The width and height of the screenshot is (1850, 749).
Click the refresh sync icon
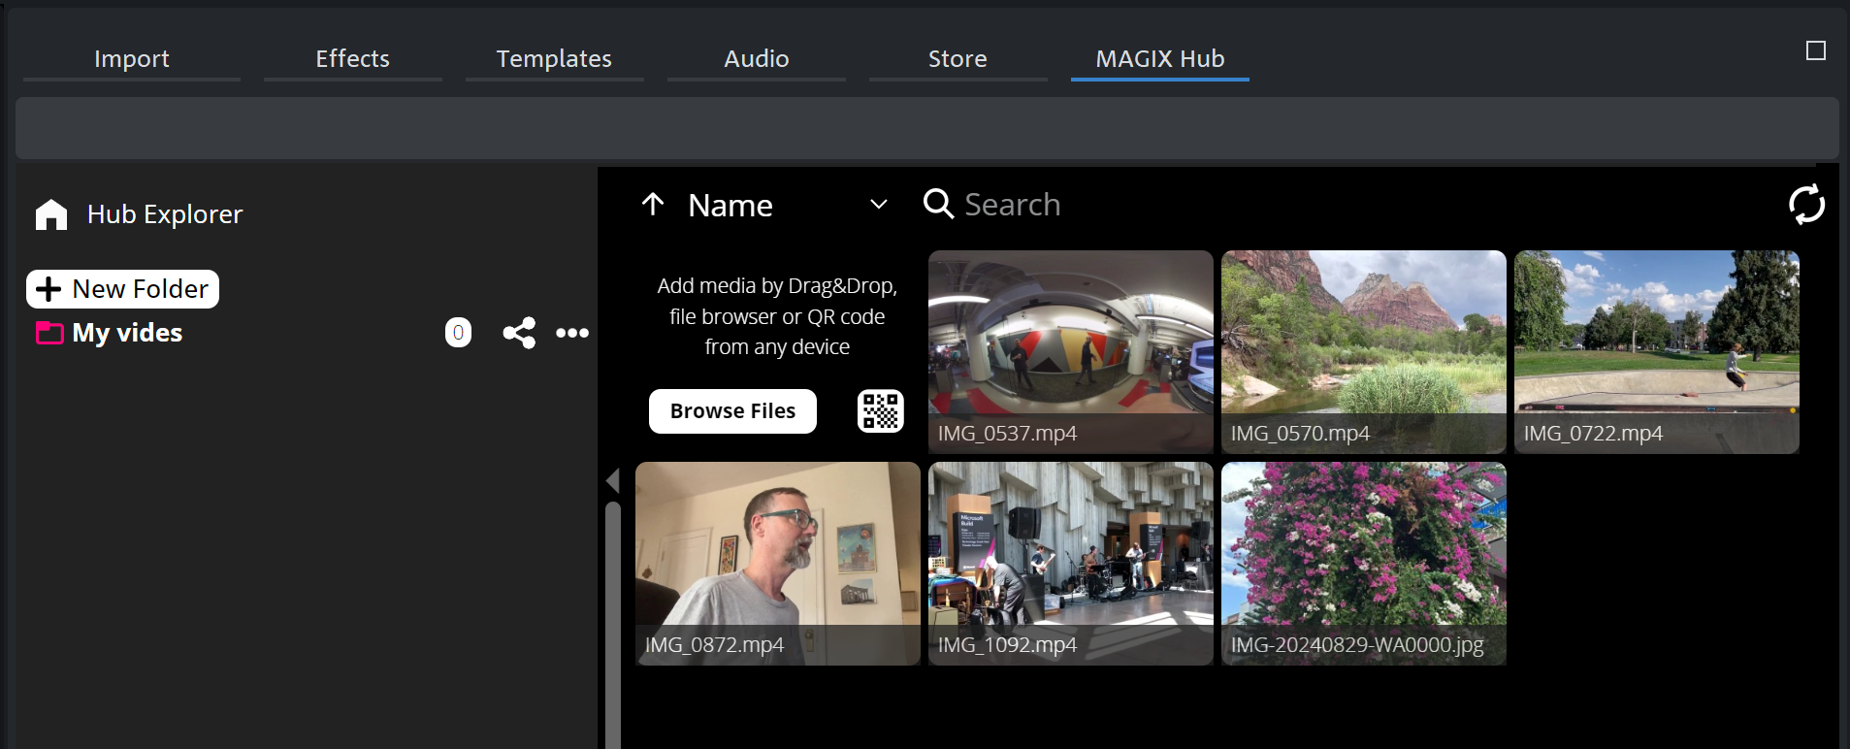1806,205
